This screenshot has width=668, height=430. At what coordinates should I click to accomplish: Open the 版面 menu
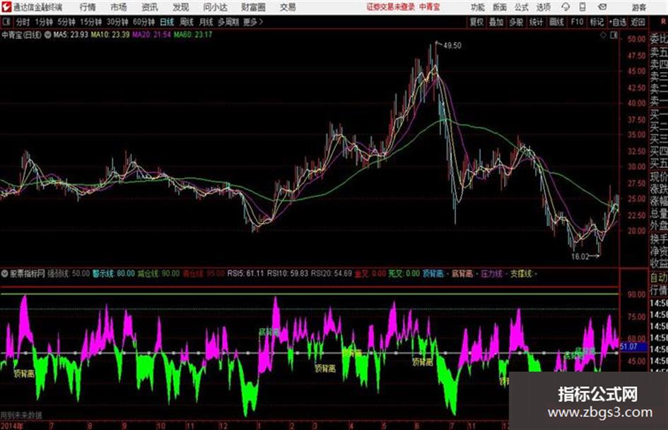(500, 7)
